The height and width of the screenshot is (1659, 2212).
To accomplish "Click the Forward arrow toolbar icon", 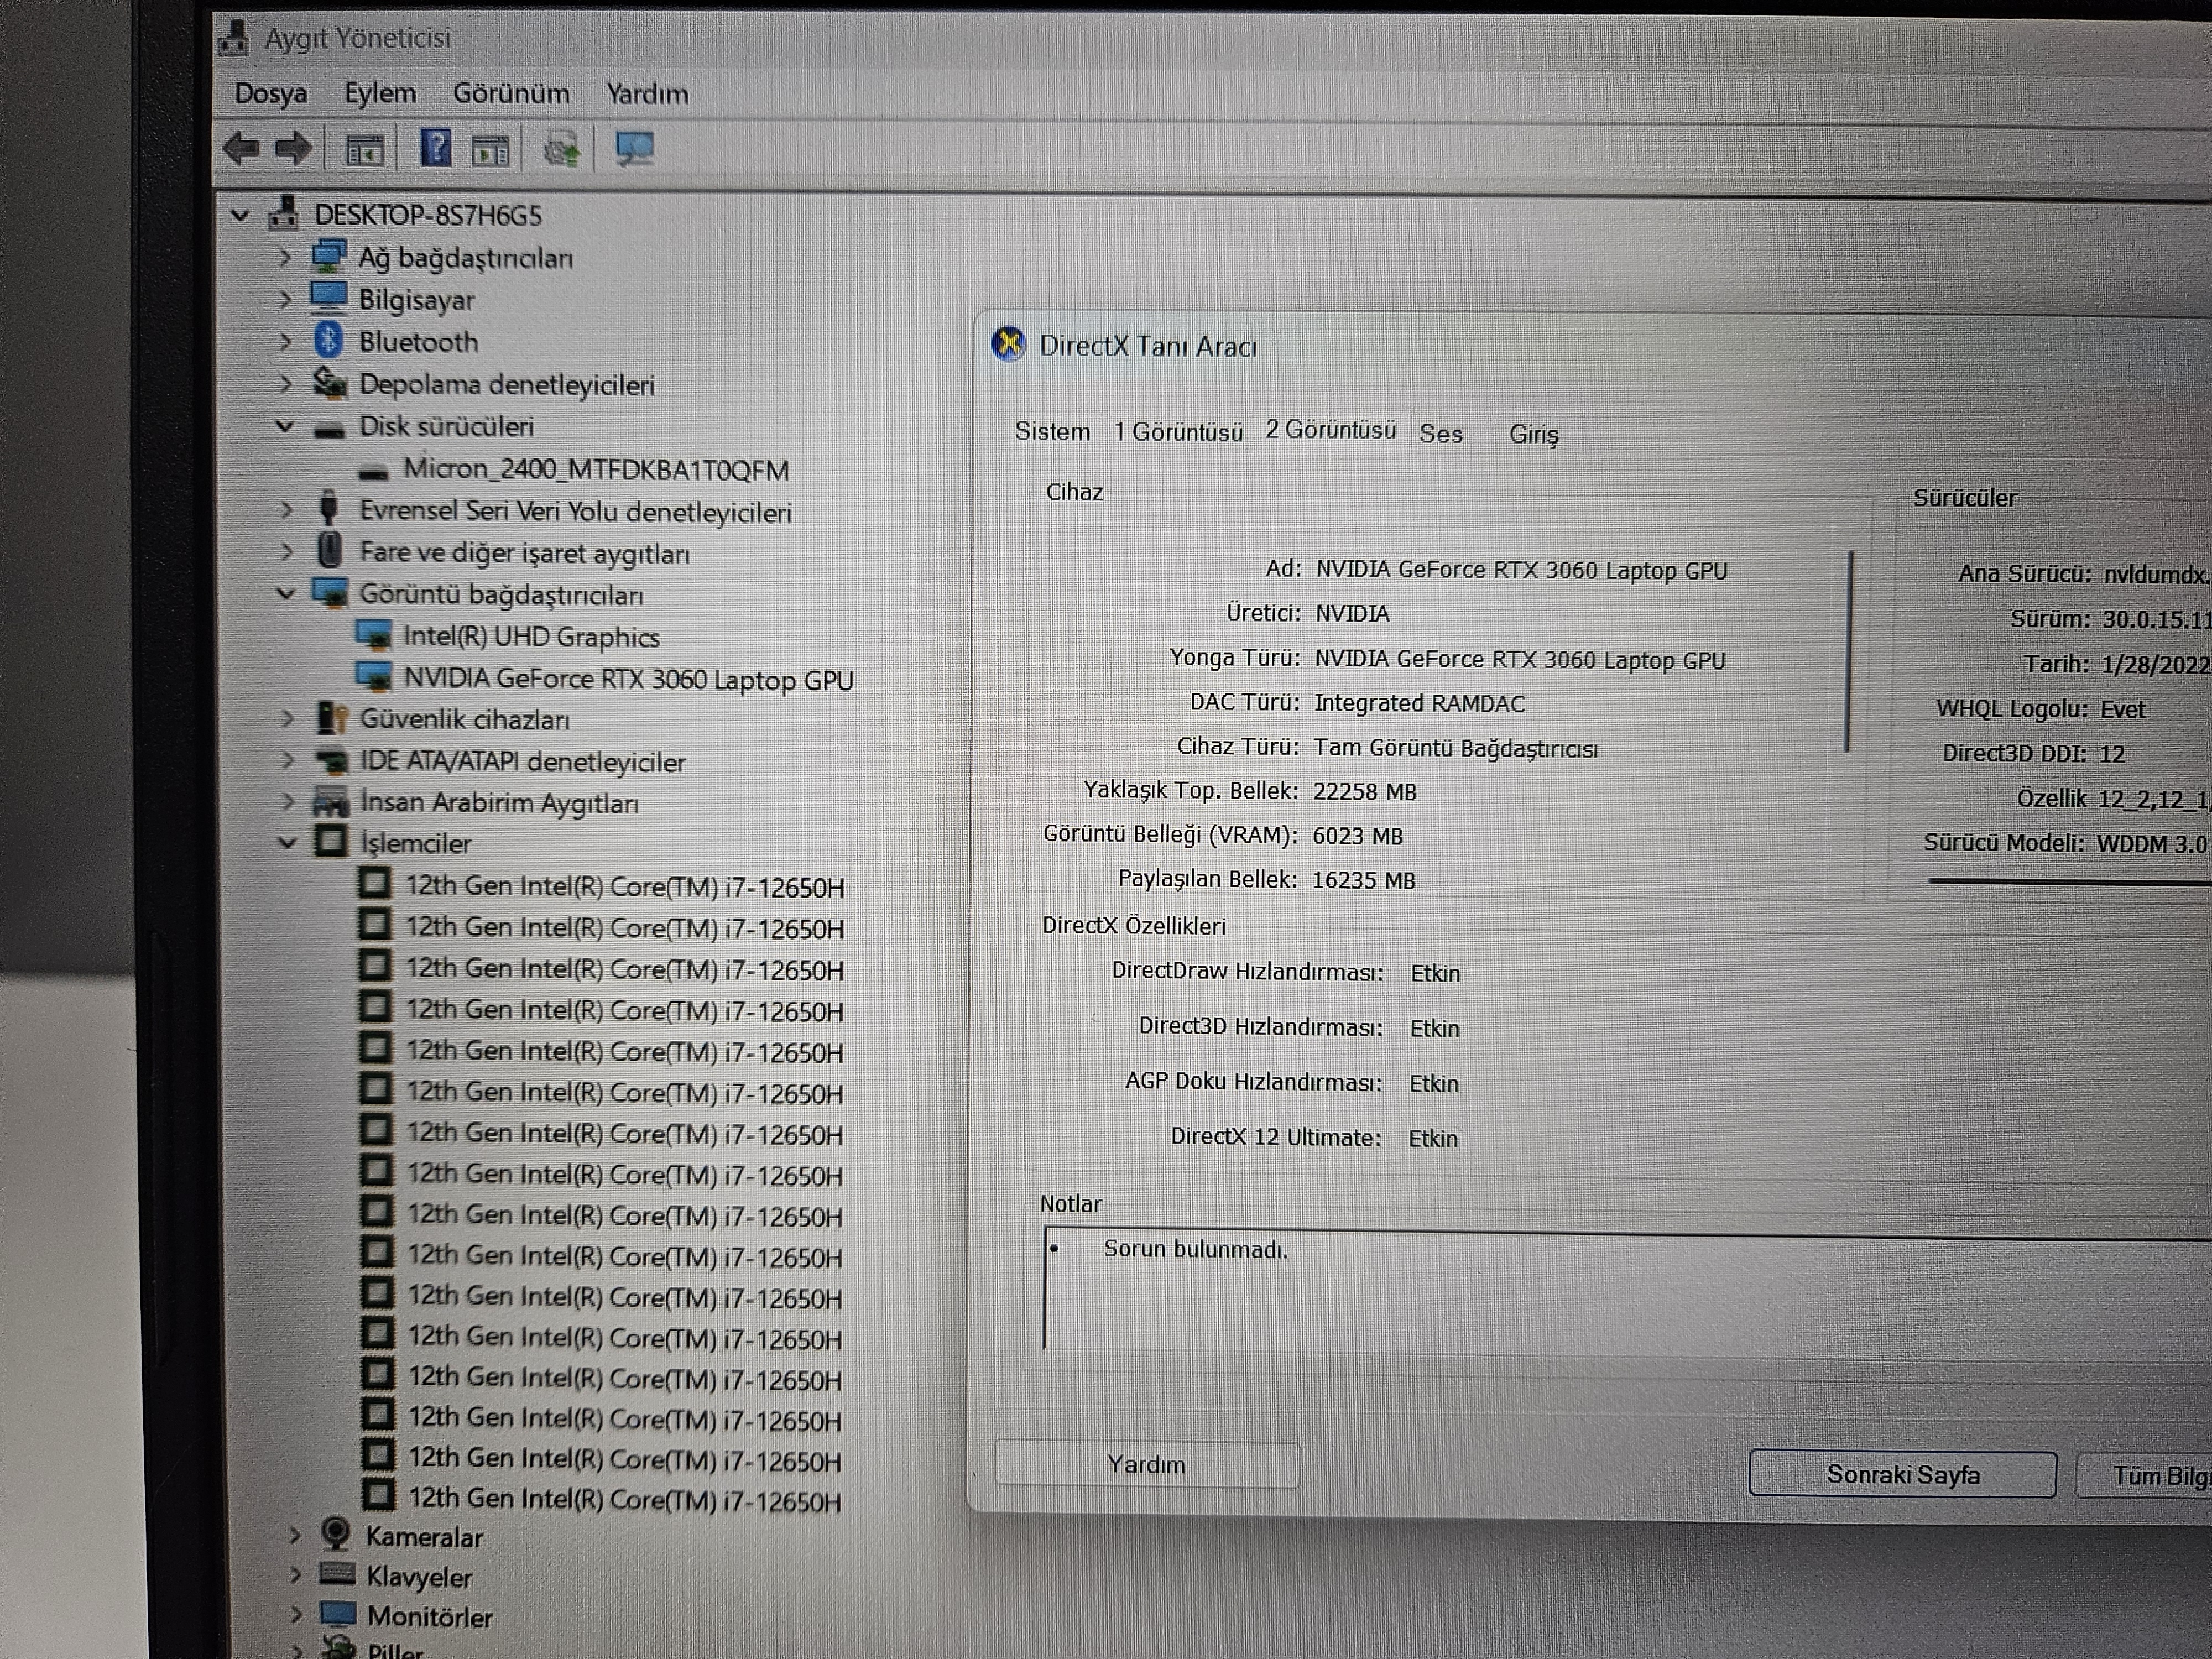I will (293, 149).
